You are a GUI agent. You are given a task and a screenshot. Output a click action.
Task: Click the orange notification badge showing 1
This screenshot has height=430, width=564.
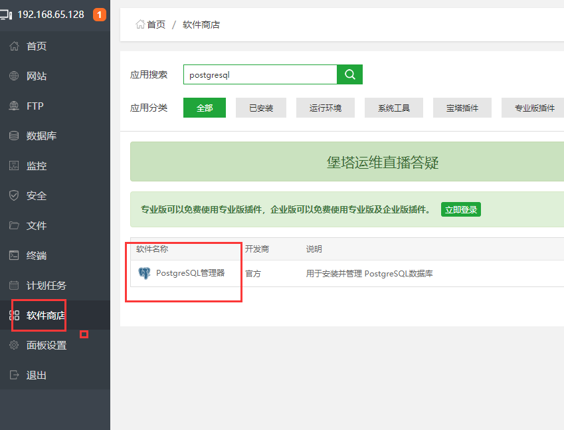point(100,15)
